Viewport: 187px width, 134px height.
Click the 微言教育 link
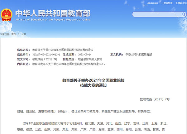pyautogui.click(x=168, y=3)
